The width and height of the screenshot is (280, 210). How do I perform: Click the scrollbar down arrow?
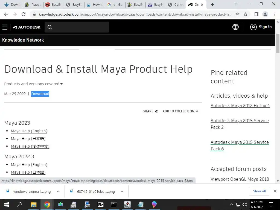[278, 181]
